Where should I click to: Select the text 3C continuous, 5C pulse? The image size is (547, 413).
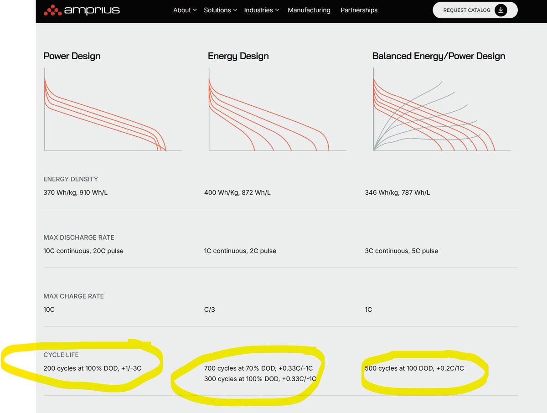pos(402,251)
